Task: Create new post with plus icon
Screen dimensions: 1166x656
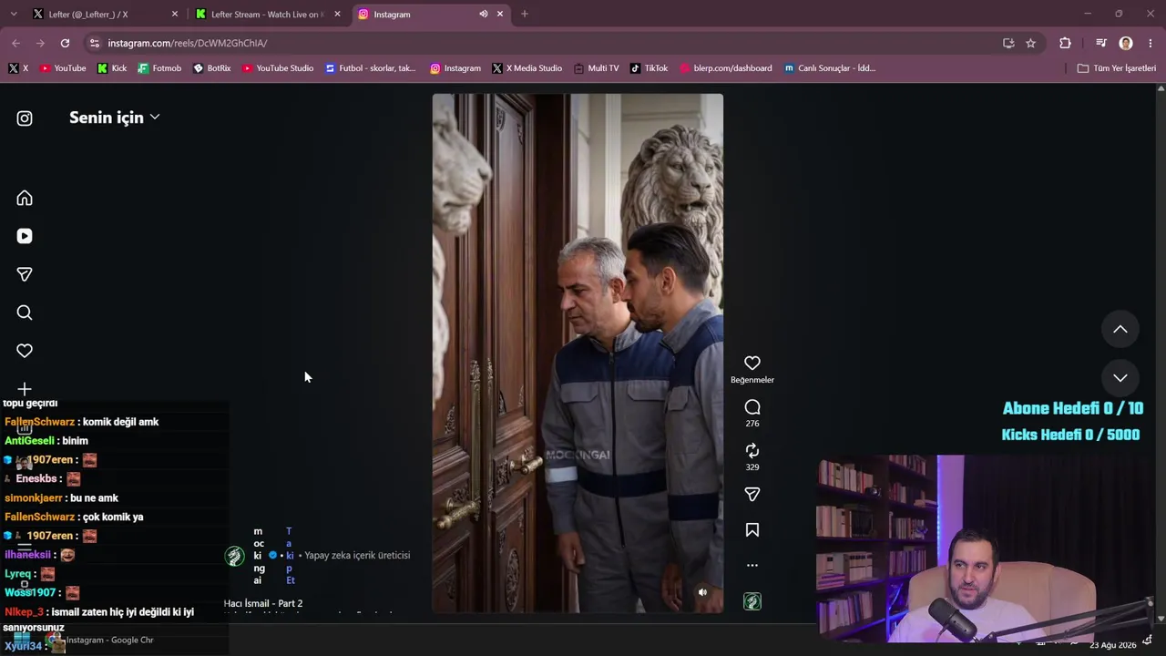Action: 25,389
